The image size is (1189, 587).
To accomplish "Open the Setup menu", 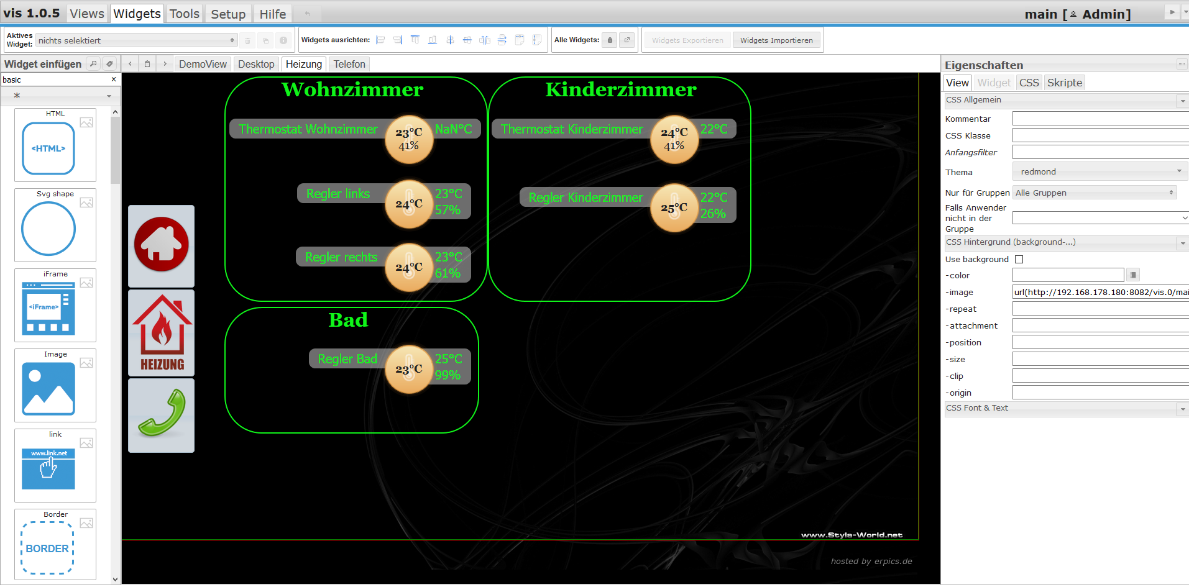I will [228, 14].
